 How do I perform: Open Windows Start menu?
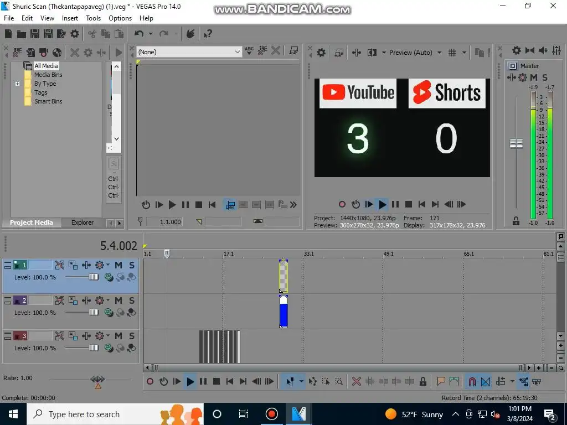tap(13, 414)
